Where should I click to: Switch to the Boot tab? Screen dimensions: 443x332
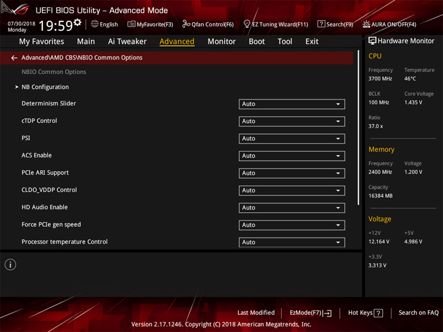pos(257,42)
